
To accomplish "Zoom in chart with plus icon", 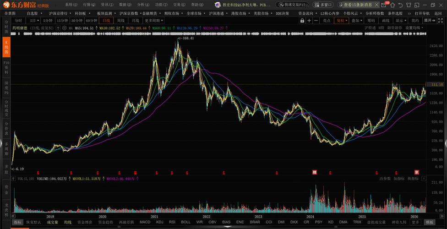I will coord(309,21).
